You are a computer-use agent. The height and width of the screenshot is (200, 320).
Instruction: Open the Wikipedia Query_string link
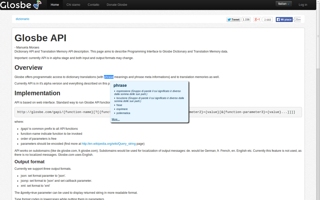tap(109, 144)
